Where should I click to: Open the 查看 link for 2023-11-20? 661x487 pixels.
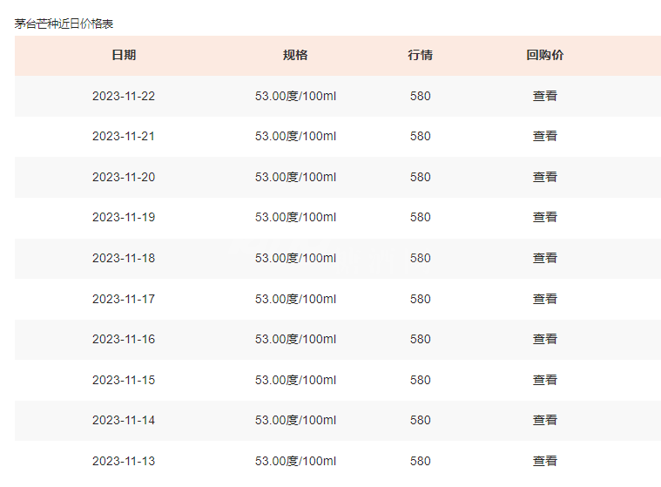click(544, 177)
